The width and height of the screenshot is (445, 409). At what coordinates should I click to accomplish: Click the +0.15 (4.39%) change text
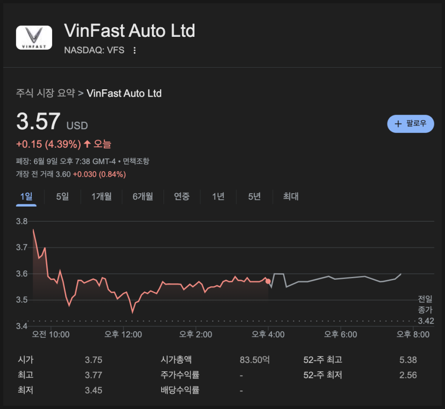point(48,144)
